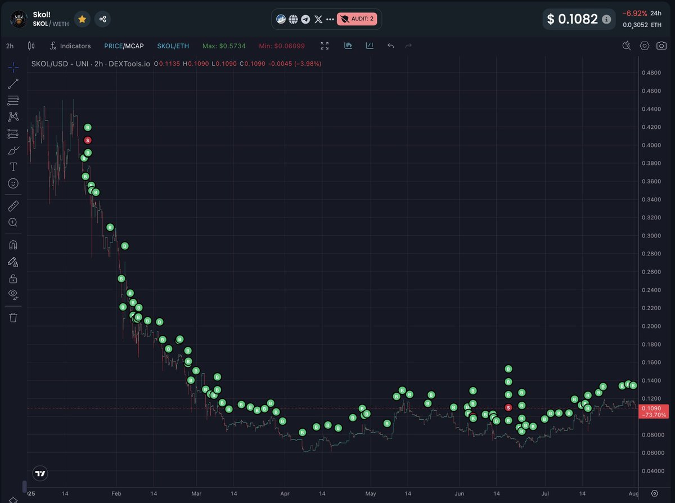Take a chart snapshot with camera icon

click(661, 46)
